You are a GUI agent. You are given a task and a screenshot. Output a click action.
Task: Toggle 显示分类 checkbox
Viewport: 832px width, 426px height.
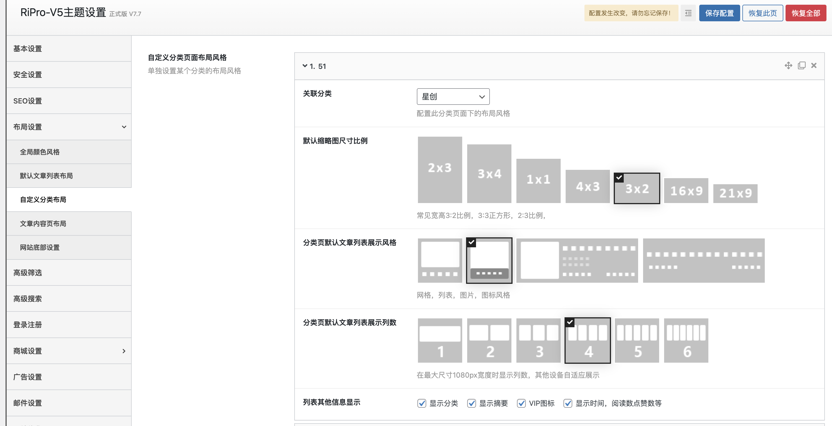[422, 403]
